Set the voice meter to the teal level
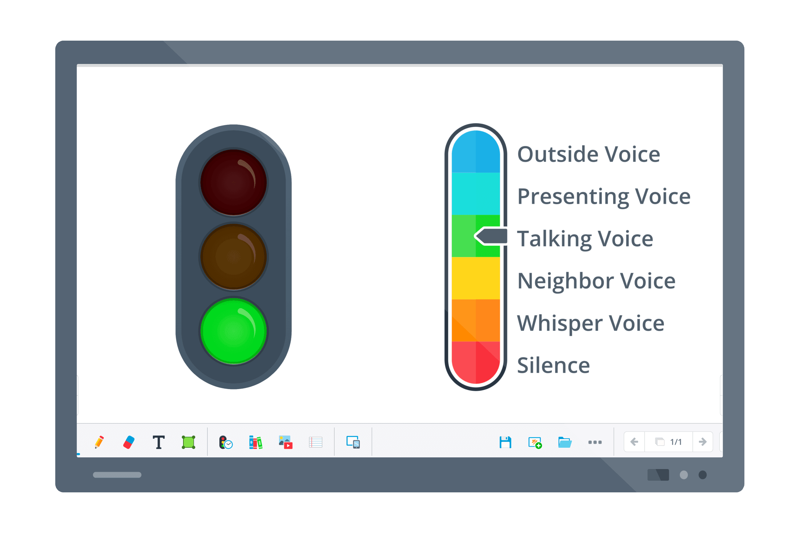The image size is (799, 533). [476, 194]
